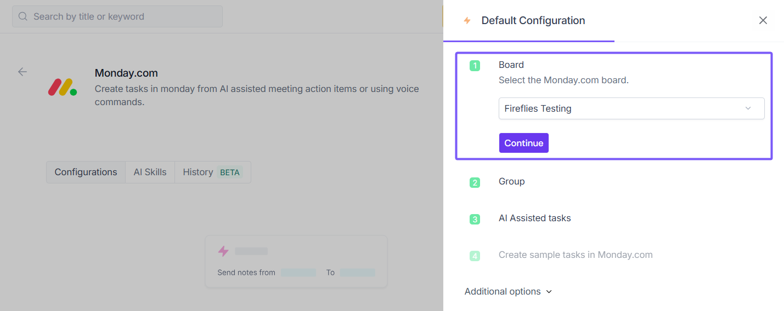Click the step 2 number badge
This screenshot has width=784, height=311.
click(x=475, y=182)
